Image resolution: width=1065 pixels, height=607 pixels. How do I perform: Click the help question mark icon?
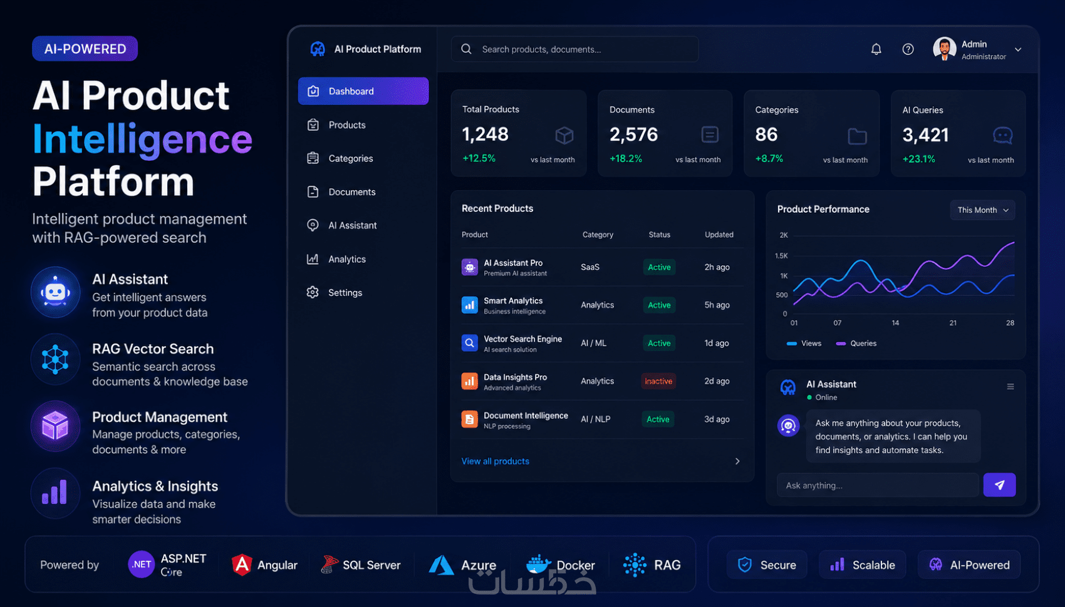pyautogui.click(x=908, y=49)
